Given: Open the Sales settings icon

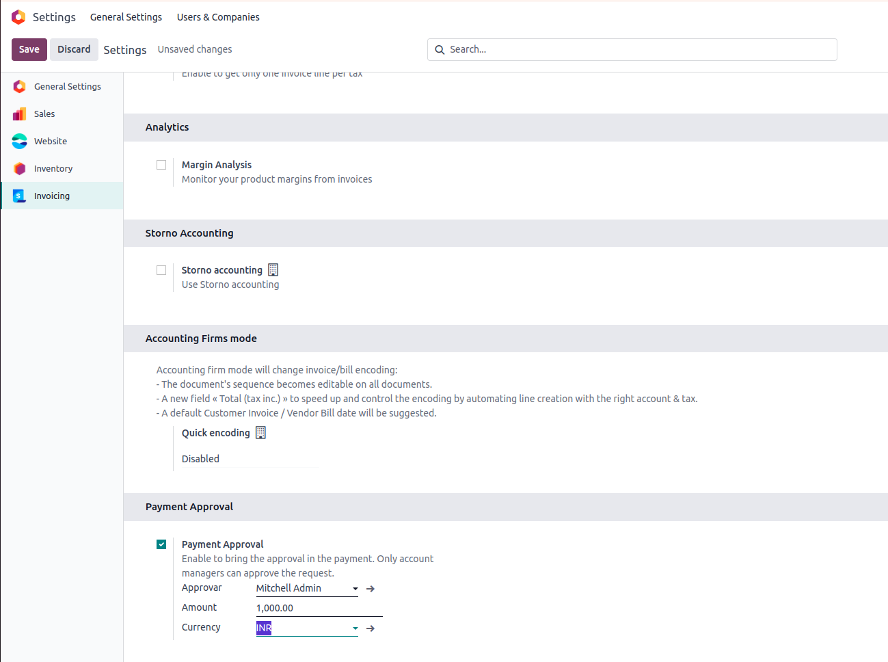Looking at the screenshot, I should pyautogui.click(x=20, y=114).
